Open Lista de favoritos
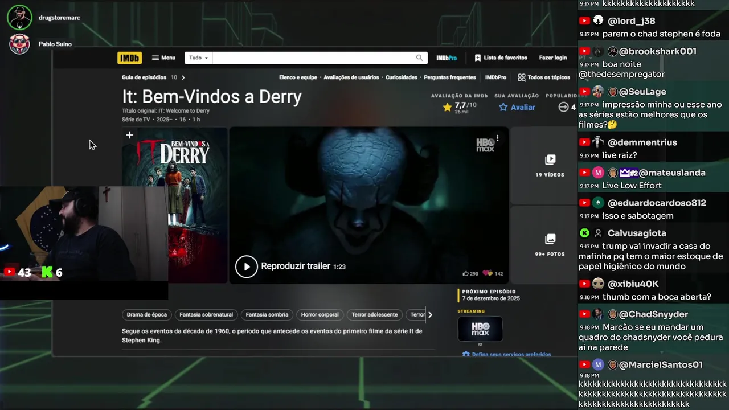Image resolution: width=729 pixels, height=410 pixels. 501,58
